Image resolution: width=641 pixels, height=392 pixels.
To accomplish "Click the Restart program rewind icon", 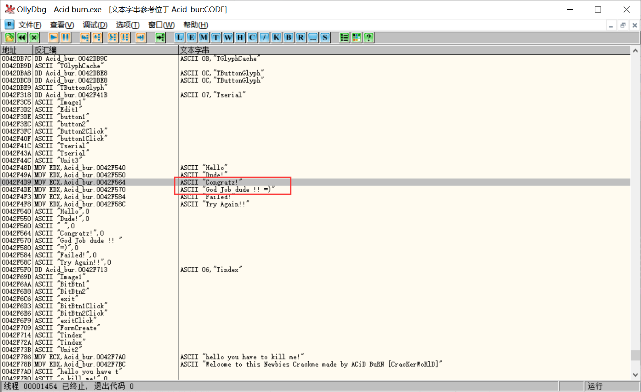I will click(22, 38).
